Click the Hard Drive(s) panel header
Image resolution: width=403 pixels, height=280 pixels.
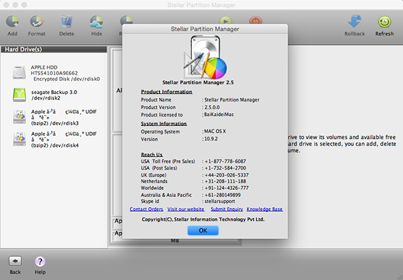point(54,49)
